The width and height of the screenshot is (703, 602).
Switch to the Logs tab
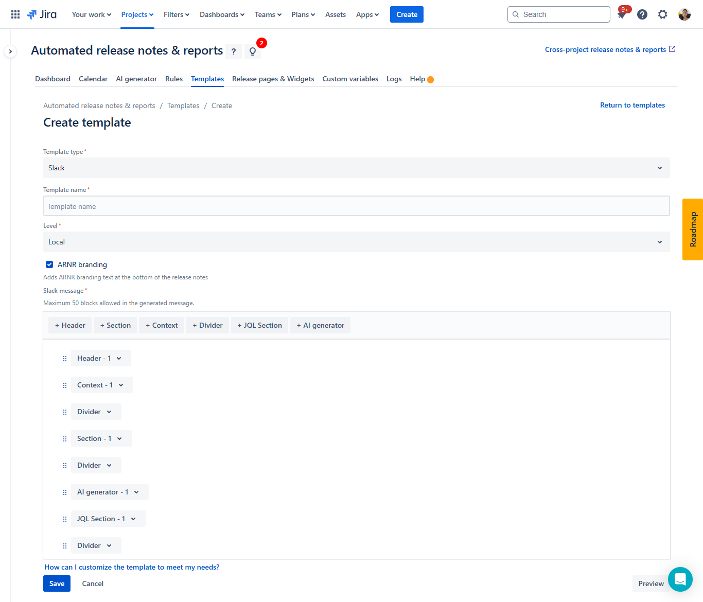(394, 79)
